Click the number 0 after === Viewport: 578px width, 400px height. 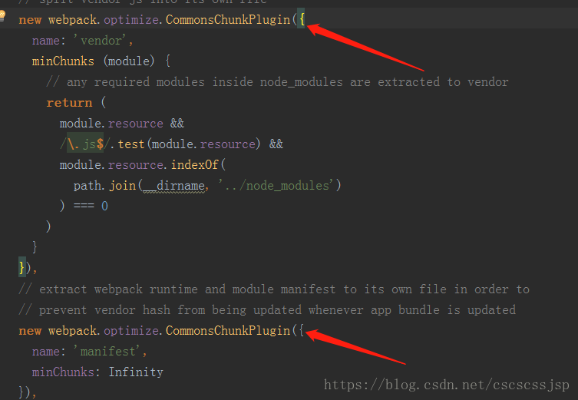[x=104, y=206]
